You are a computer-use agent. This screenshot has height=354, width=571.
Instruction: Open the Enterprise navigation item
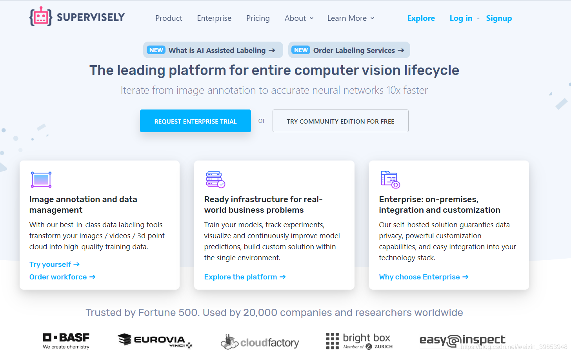[x=214, y=18]
